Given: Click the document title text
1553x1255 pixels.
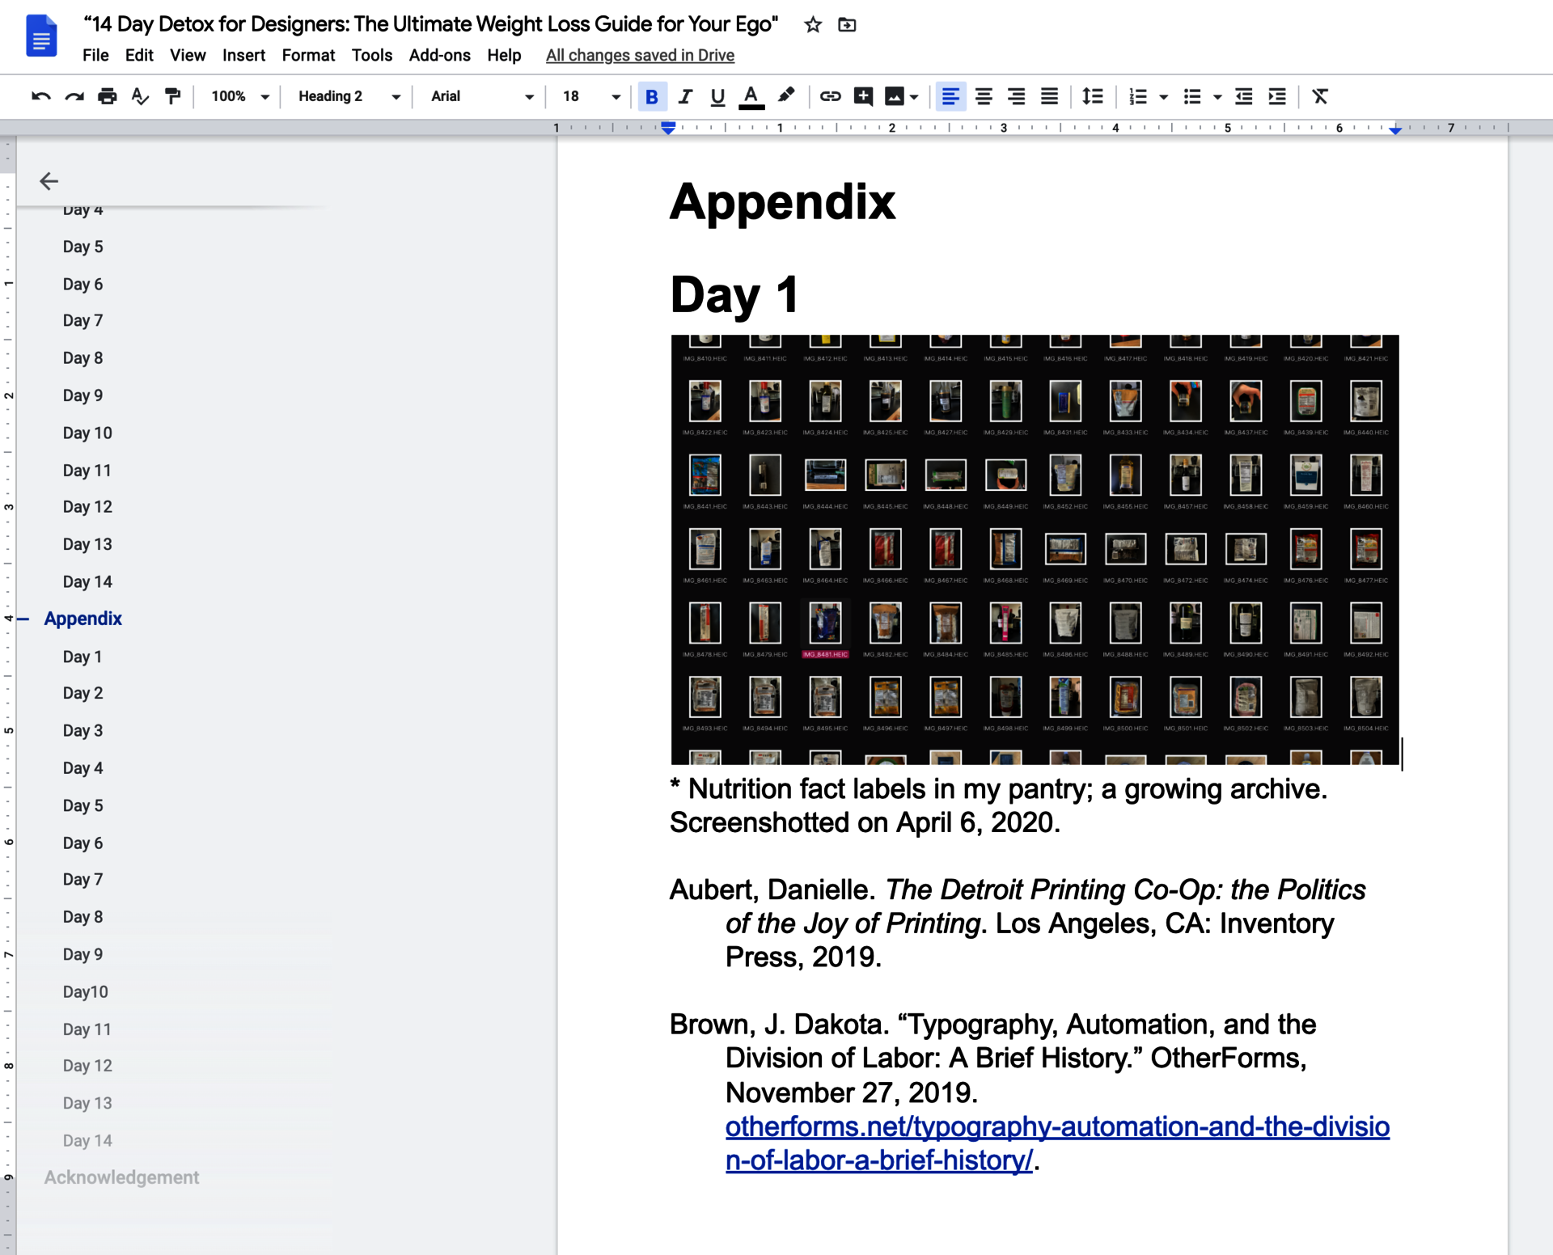Looking at the screenshot, I should 431,24.
